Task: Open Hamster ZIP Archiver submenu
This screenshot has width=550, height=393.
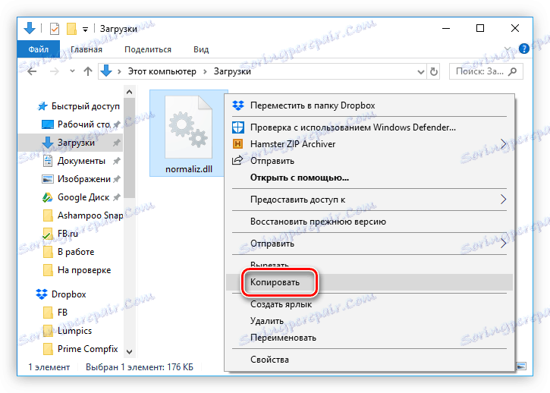Action: point(369,144)
